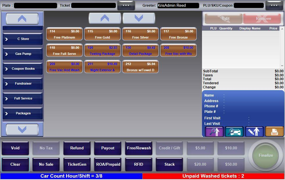Image resolution: width=285 pixels, height=180 pixels.
Task: Click the search vehicle icon
Action: (234, 132)
